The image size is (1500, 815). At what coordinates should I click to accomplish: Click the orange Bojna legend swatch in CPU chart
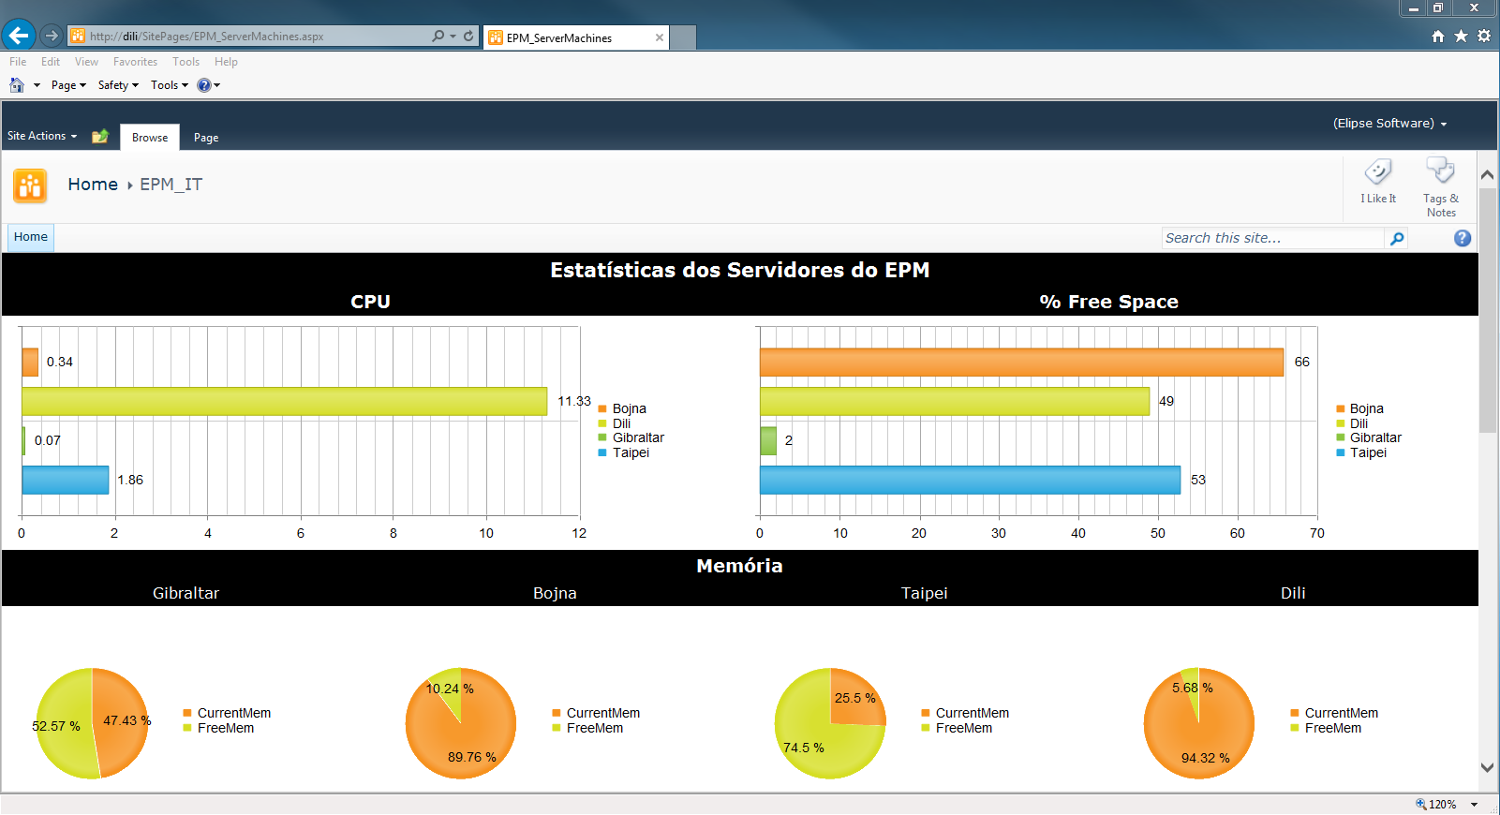(602, 408)
